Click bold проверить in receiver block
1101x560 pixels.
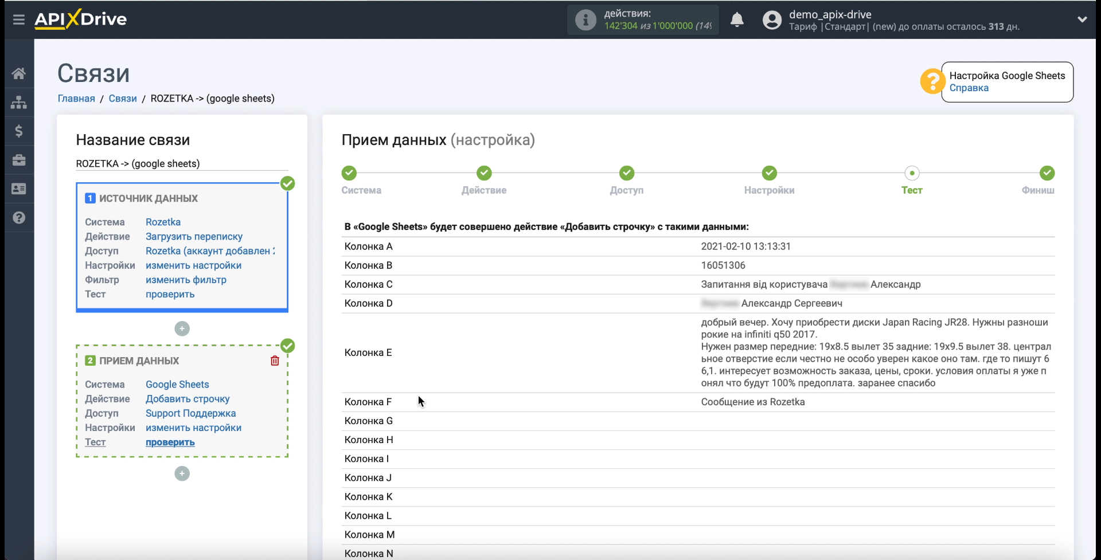pyautogui.click(x=170, y=442)
